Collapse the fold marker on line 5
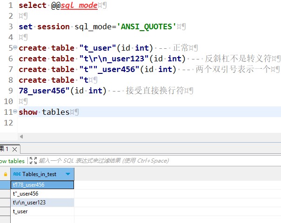The height and width of the screenshot is (223, 281). point(15,48)
